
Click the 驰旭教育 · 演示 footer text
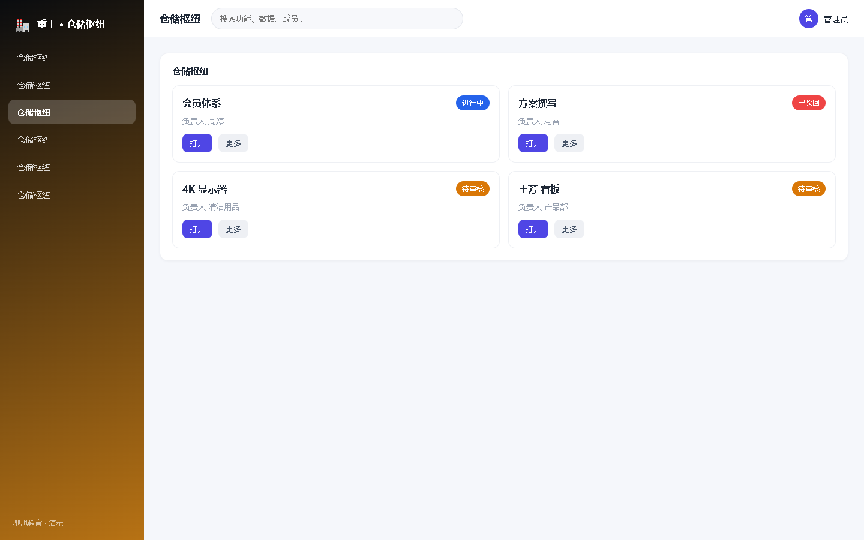pos(38,523)
